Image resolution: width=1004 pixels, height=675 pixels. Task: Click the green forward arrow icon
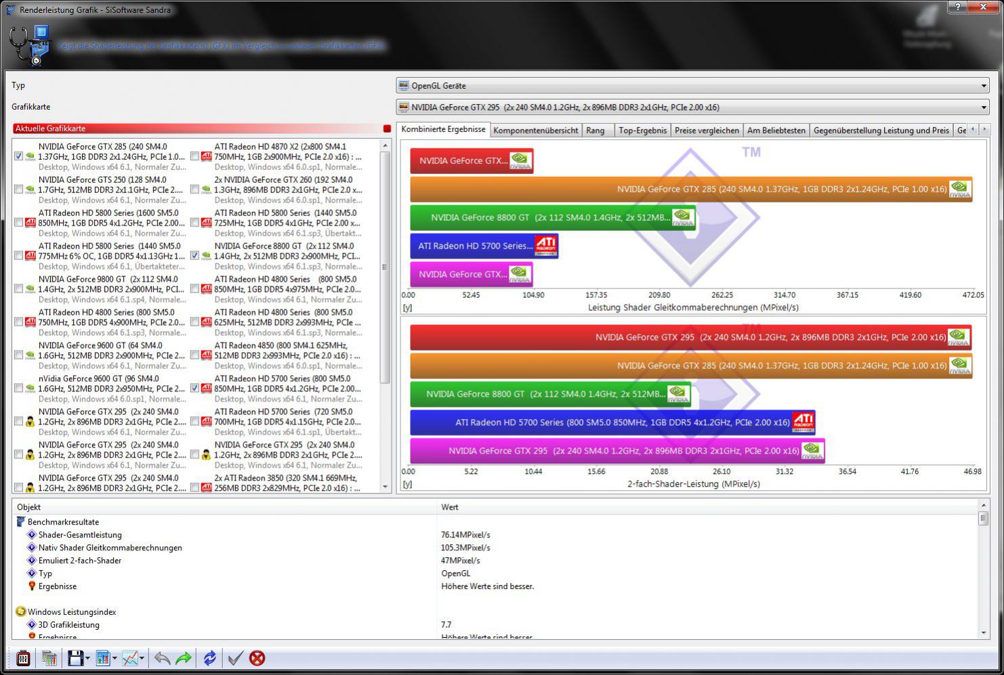tap(184, 658)
